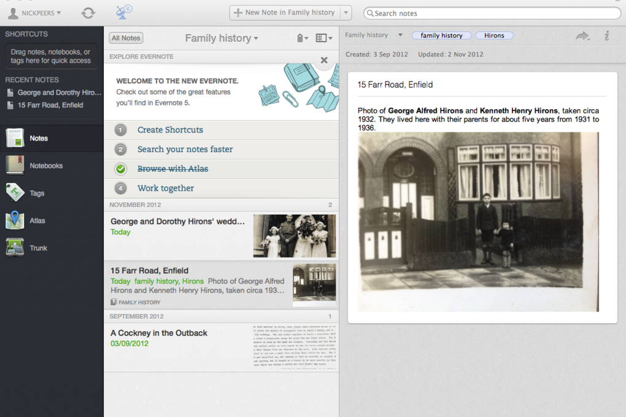Image resolution: width=626 pixels, height=417 pixels.
Task: Click the FAMILY HISTORY notebook icon in note row
Action: pyautogui.click(x=114, y=302)
